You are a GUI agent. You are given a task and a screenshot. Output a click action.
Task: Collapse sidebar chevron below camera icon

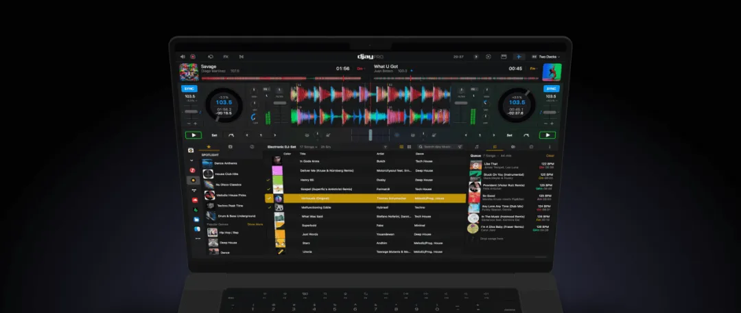click(x=191, y=161)
